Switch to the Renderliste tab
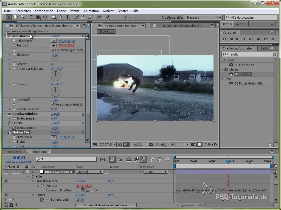This screenshot has width=281, height=210. (x=13, y=152)
